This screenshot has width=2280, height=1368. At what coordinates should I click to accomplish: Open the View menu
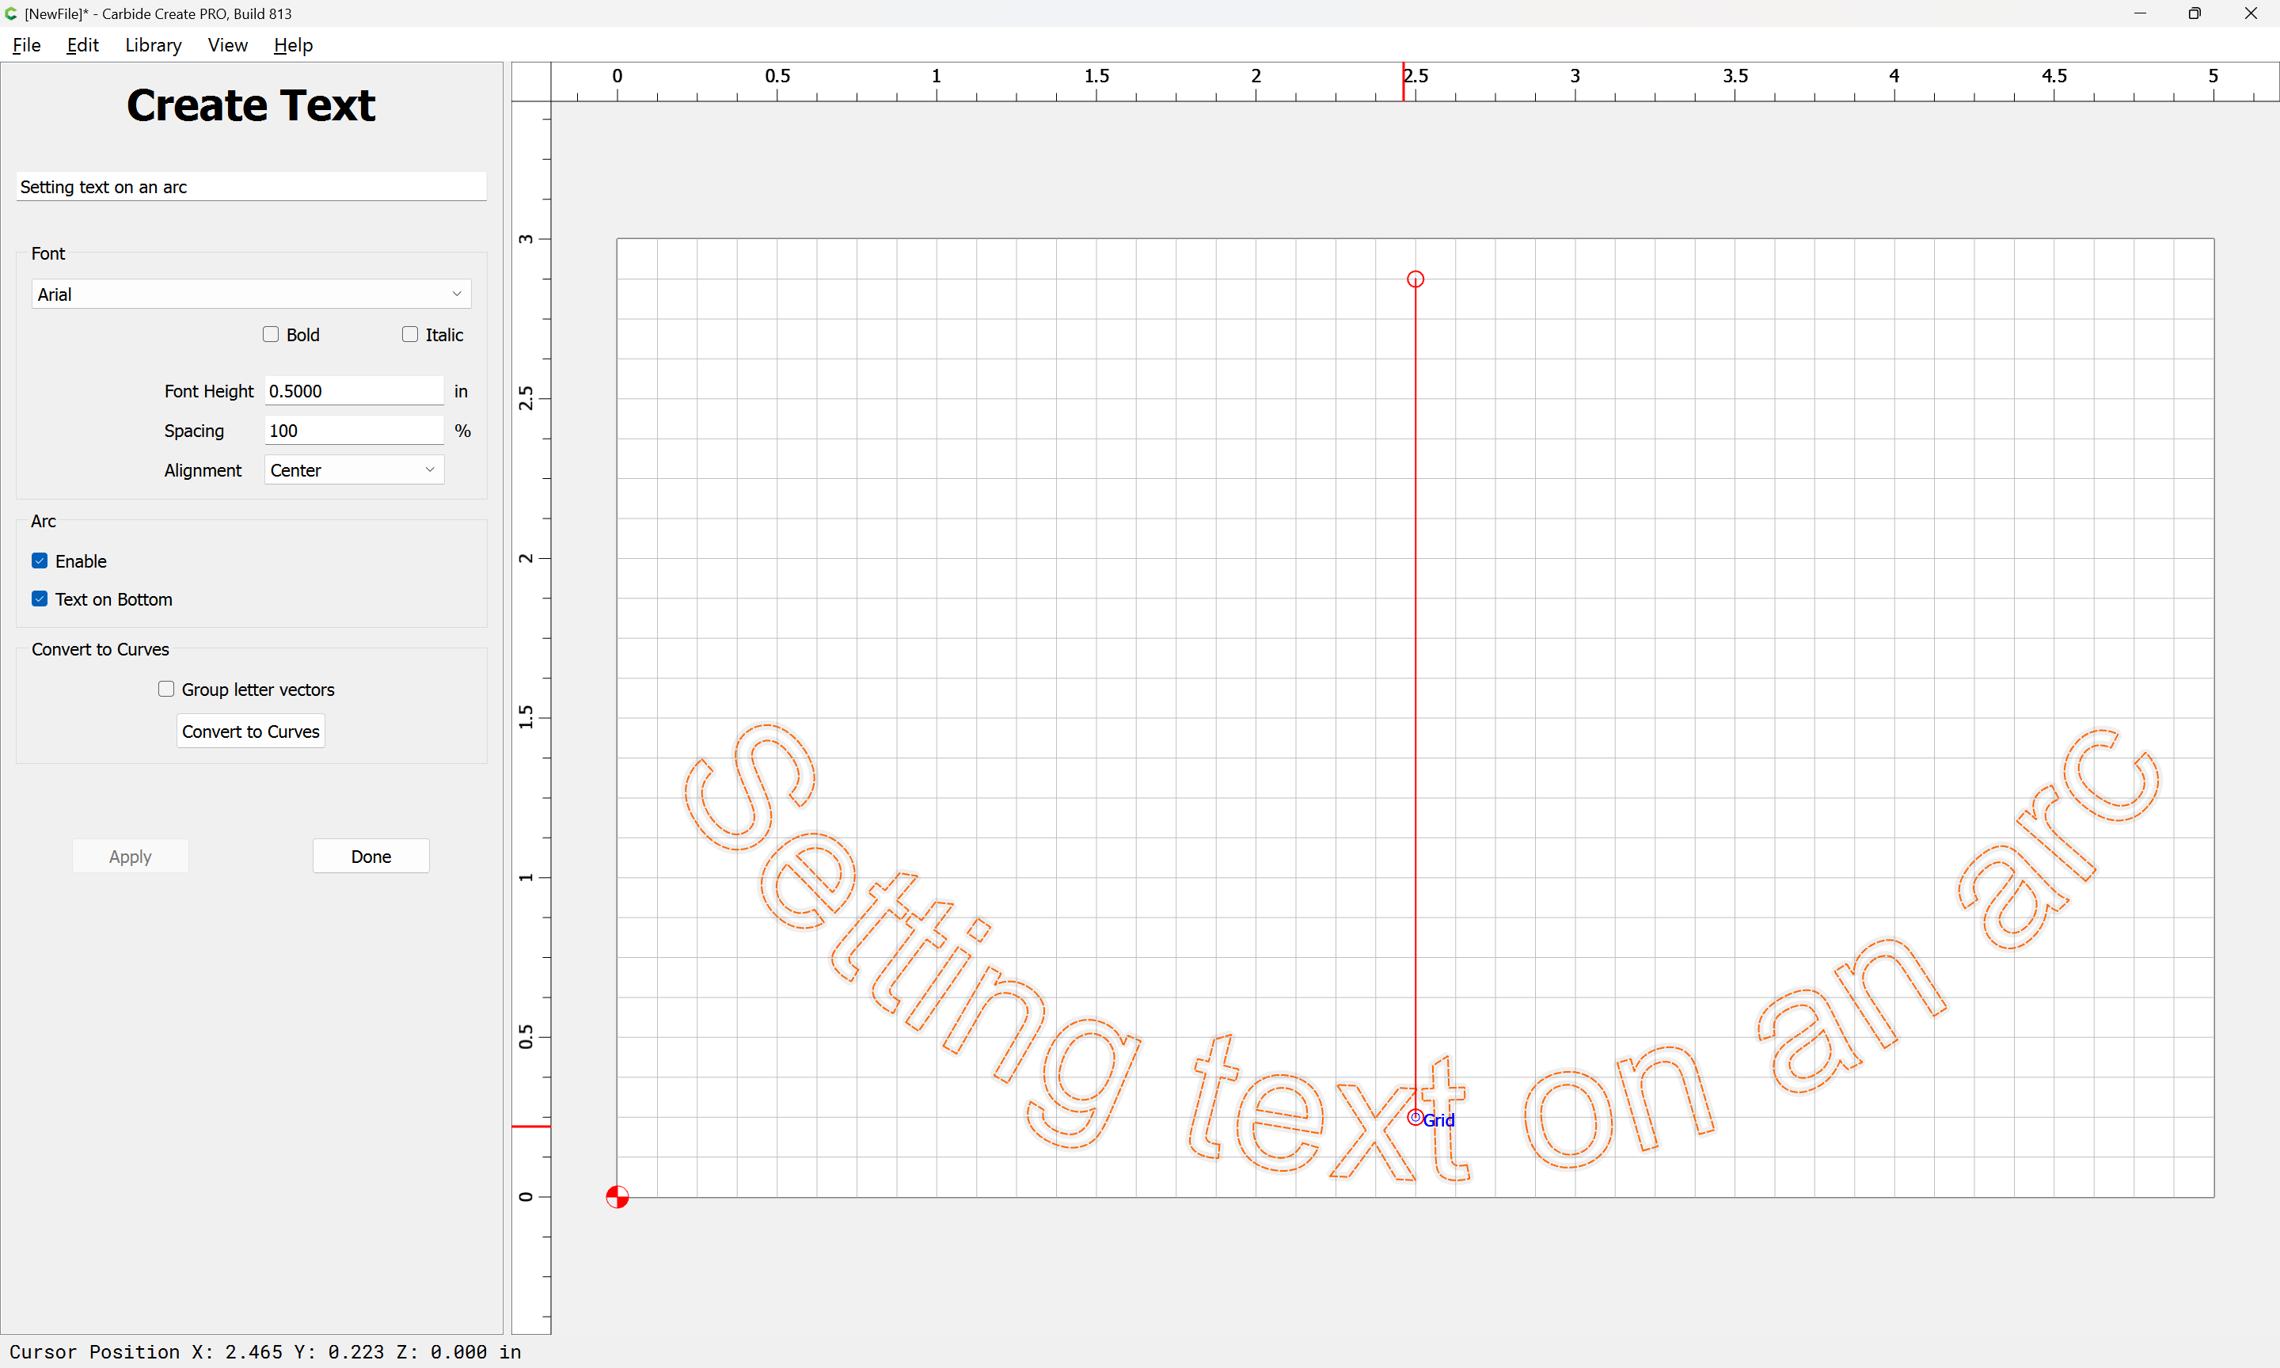(228, 45)
